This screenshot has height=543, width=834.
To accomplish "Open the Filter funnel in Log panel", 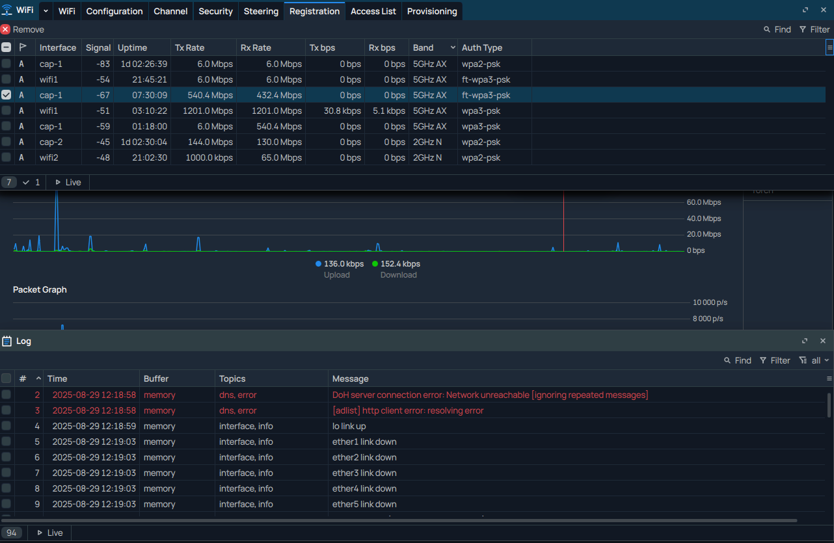I will coord(764,360).
